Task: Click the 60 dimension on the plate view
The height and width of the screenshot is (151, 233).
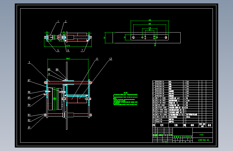Action: pyautogui.click(x=150, y=30)
